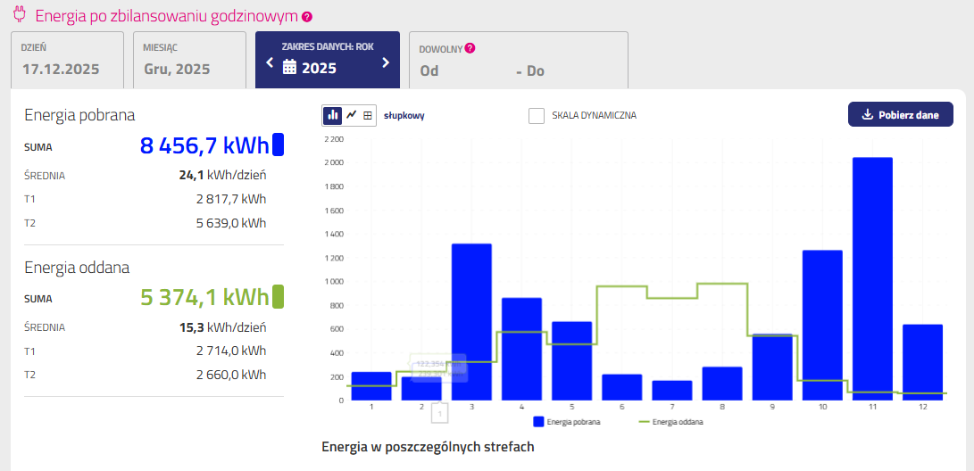
Task: Click the green swatch beside Energia oddana sum
Action: coord(278,296)
